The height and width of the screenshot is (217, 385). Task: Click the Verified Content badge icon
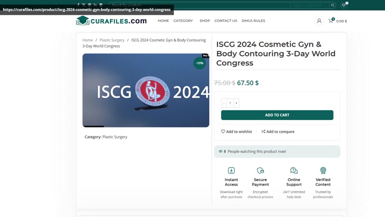[323, 170]
